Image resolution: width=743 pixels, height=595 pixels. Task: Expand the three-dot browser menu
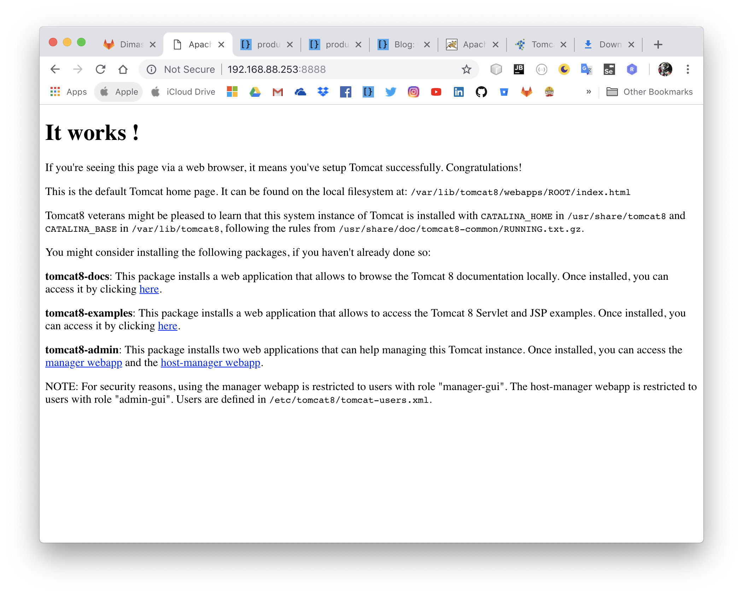[688, 69]
